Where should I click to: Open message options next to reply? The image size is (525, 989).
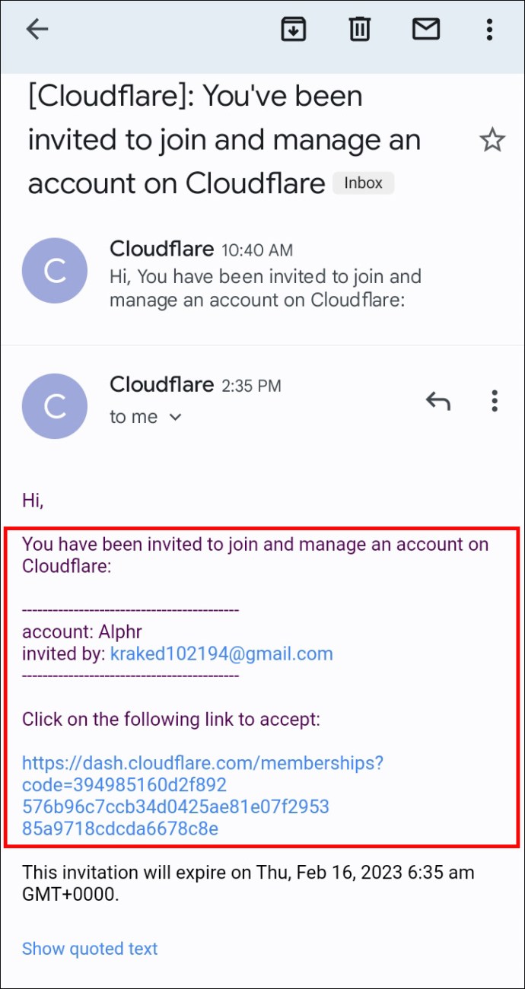(x=495, y=401)
